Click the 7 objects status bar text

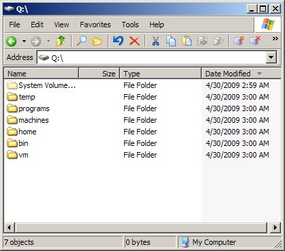click(19, 242)
